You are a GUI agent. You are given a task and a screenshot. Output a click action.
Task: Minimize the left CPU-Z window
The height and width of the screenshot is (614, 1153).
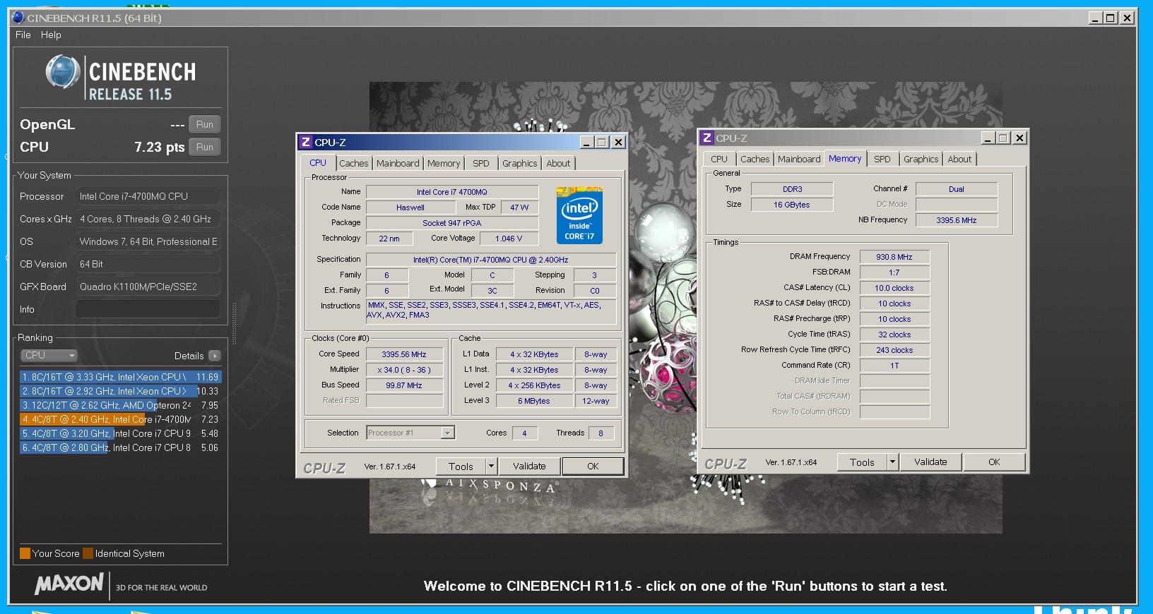587,142
